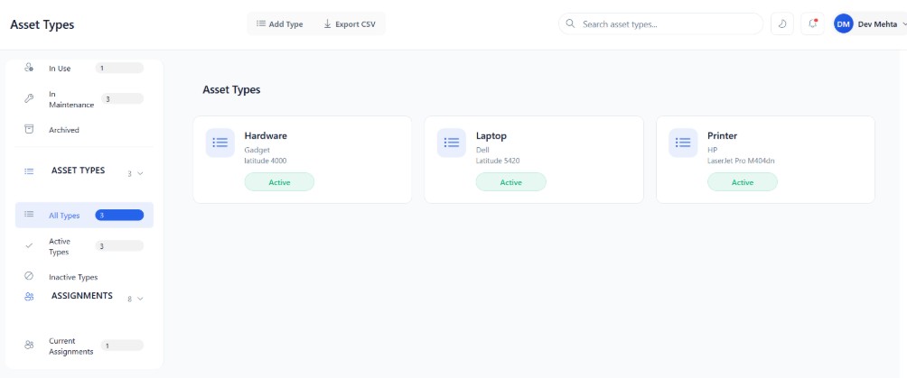The image size is (907, 378).
Task: Collapse the ASSIGNMENTS section chevron
Action: pos(140,299)
